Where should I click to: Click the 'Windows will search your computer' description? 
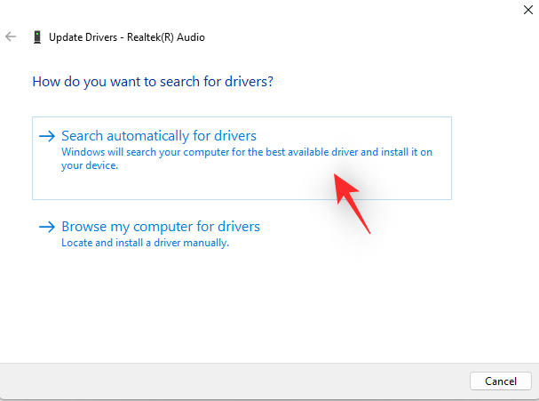coord(247,158)
